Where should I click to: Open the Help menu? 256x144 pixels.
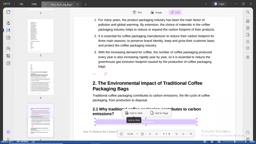coord(34,4)
